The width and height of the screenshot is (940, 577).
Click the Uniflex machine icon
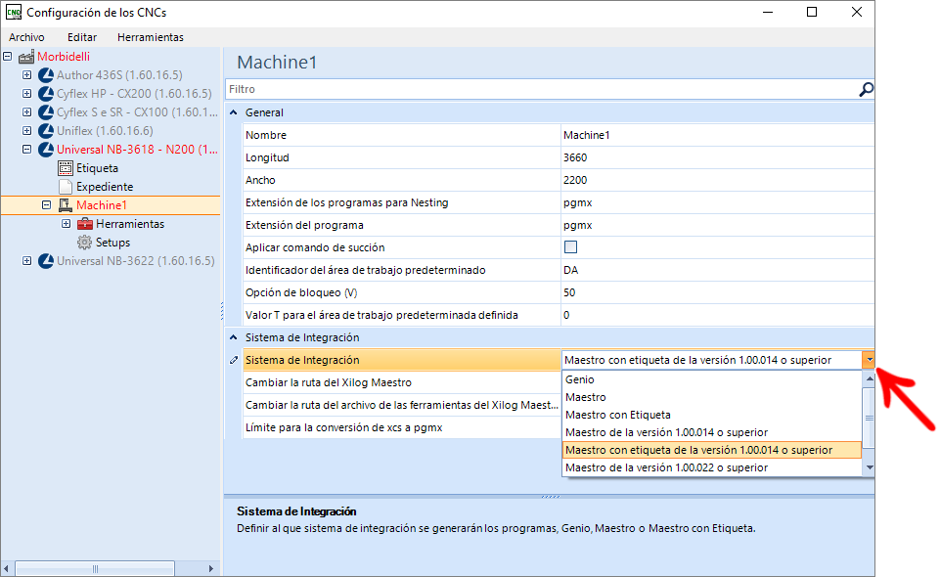[46, 131]
